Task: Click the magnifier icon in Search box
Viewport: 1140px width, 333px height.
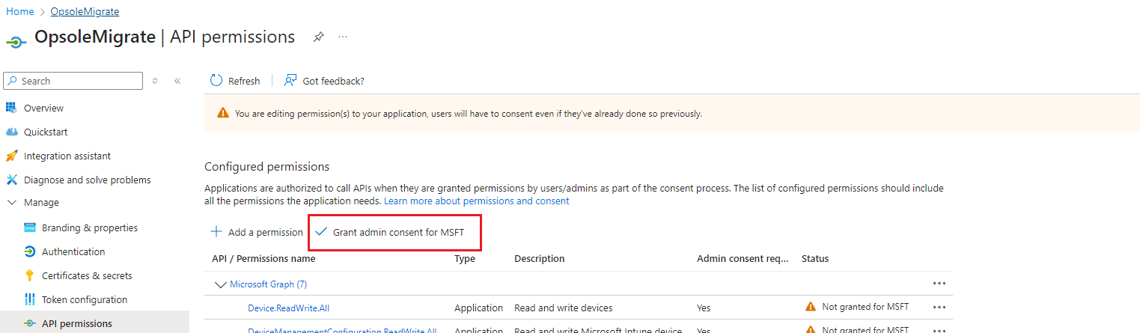Action: 13,81
